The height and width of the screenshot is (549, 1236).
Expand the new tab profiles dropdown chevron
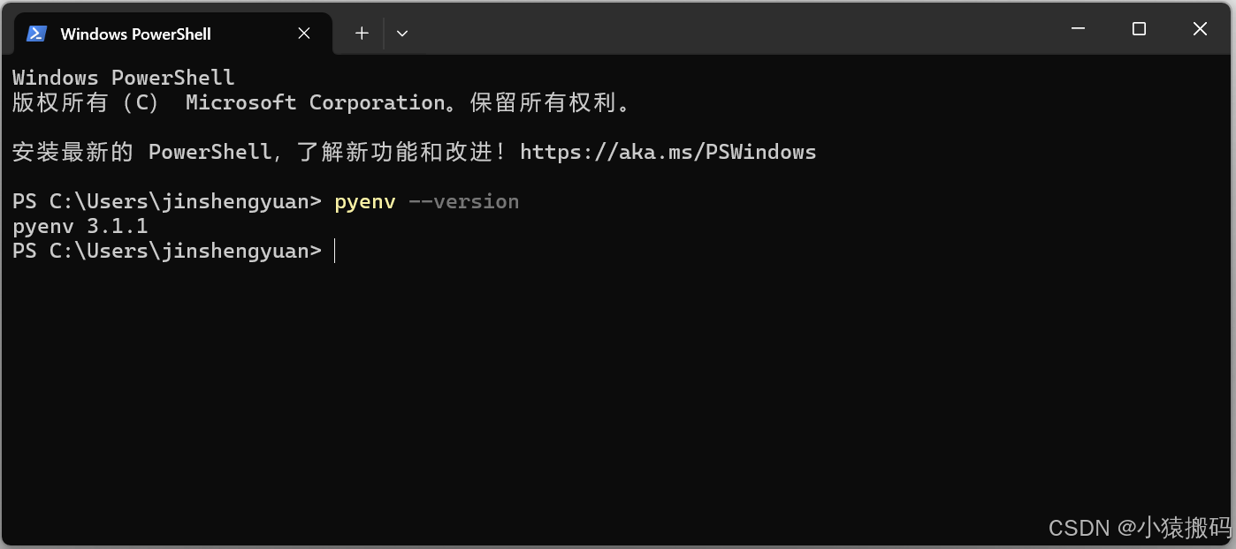point(402,34)
